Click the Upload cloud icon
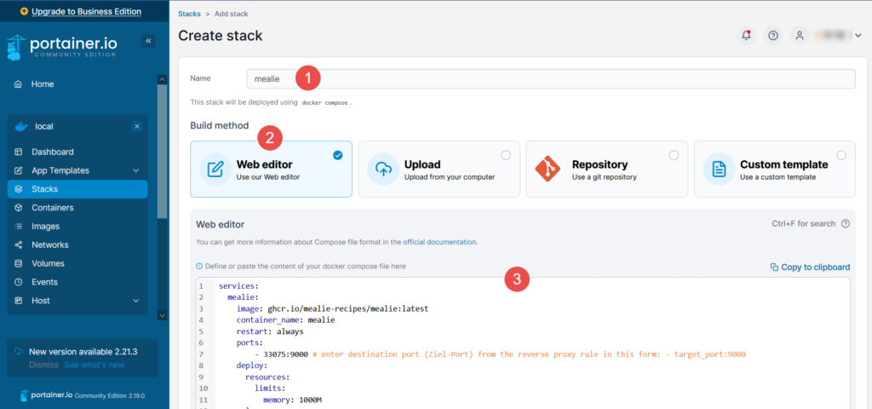 (383, 170)
